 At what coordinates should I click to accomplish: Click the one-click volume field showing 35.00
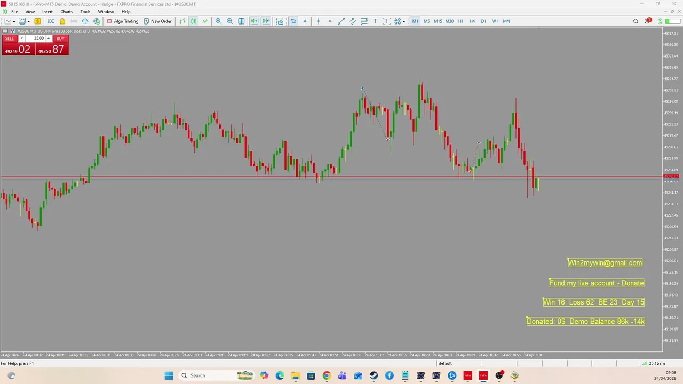[x=35, y=38]
